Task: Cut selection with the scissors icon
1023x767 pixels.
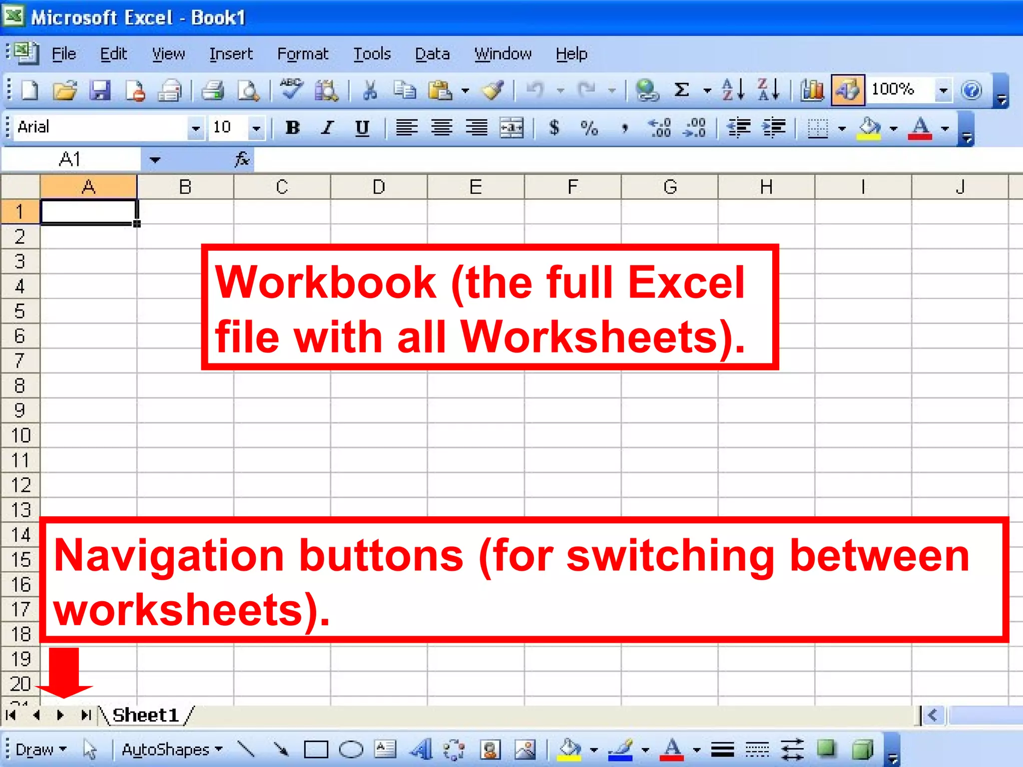Action: tap(370, 90)
